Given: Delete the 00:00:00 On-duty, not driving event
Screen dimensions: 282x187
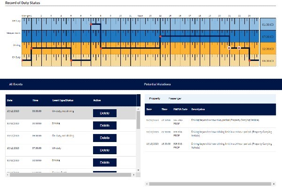Looking at the screenshot, I should (105, 113).
